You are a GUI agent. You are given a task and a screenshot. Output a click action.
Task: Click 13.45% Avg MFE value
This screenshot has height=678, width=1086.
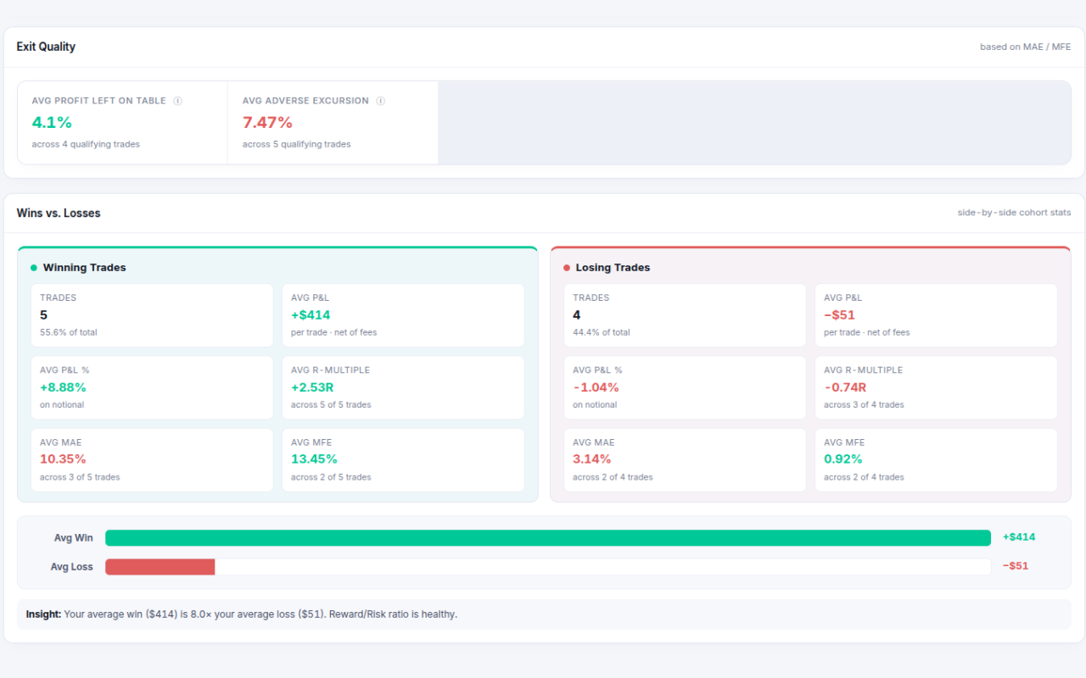point(314,459)
